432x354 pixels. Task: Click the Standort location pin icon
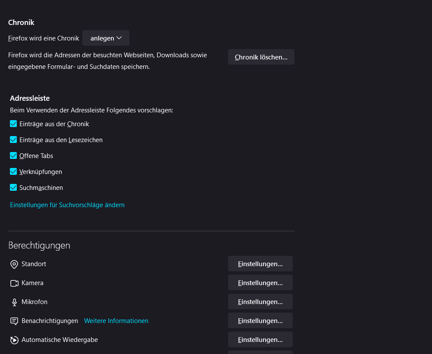click(14, 264)
